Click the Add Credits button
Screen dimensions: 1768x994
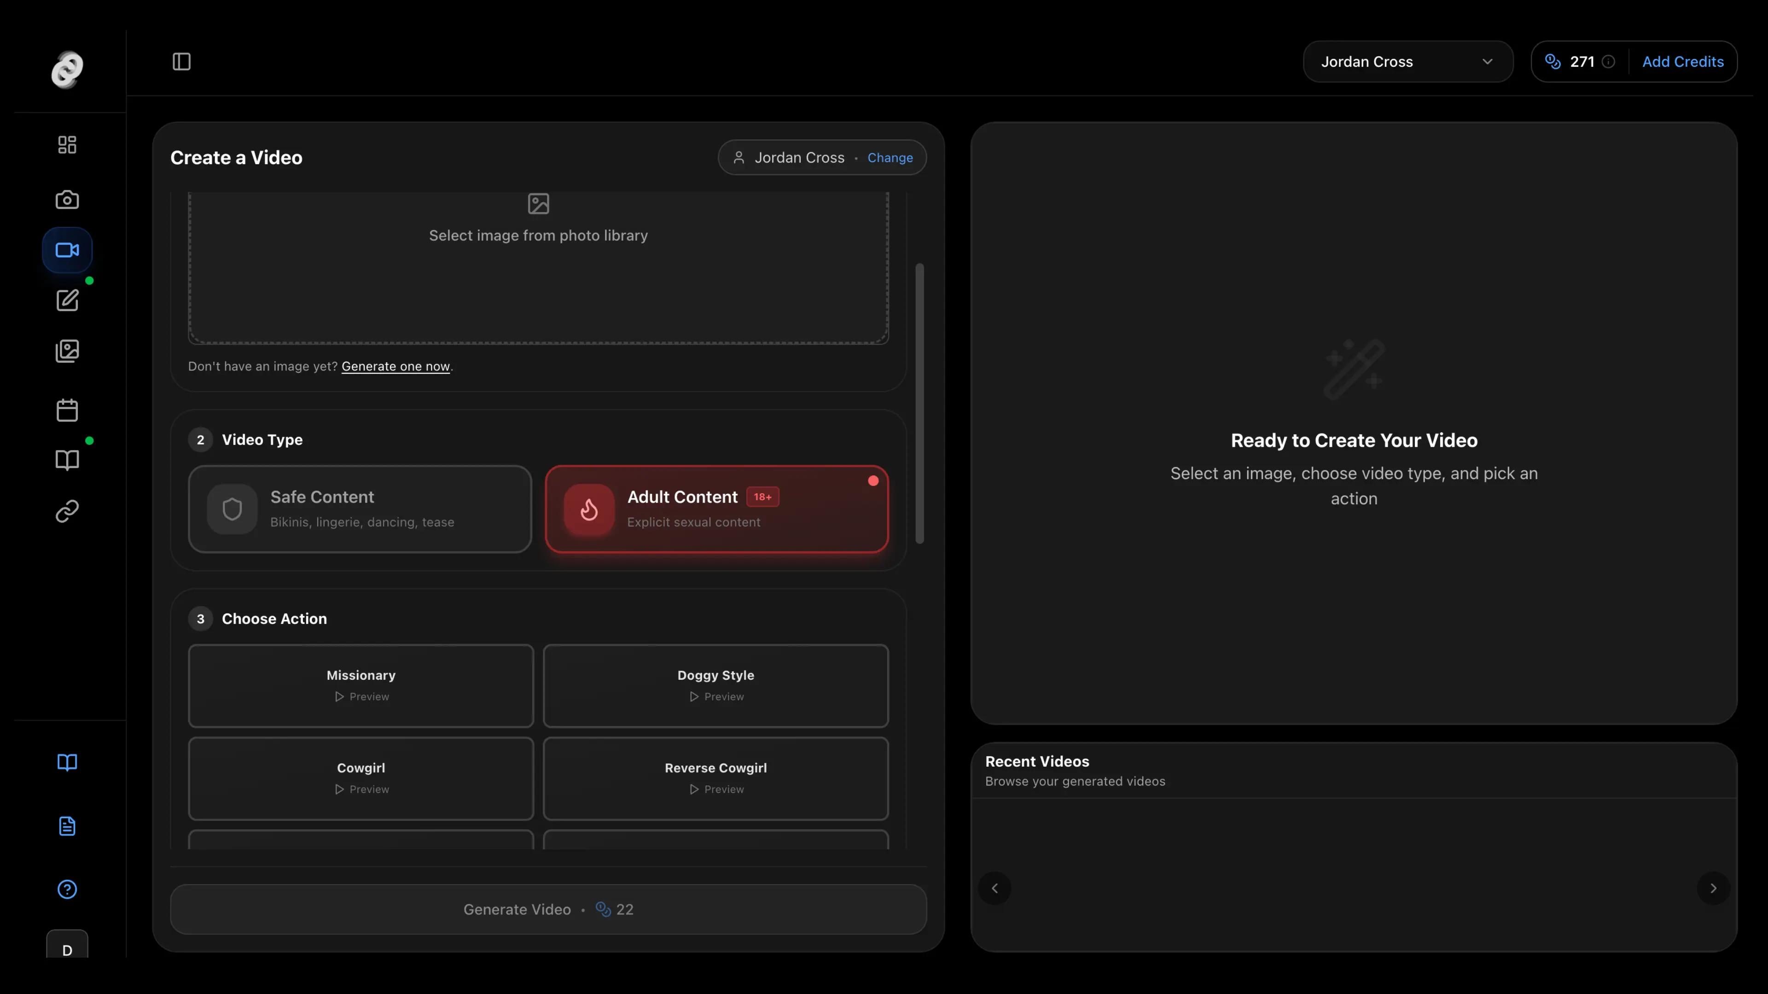[x=1683, y=62]
